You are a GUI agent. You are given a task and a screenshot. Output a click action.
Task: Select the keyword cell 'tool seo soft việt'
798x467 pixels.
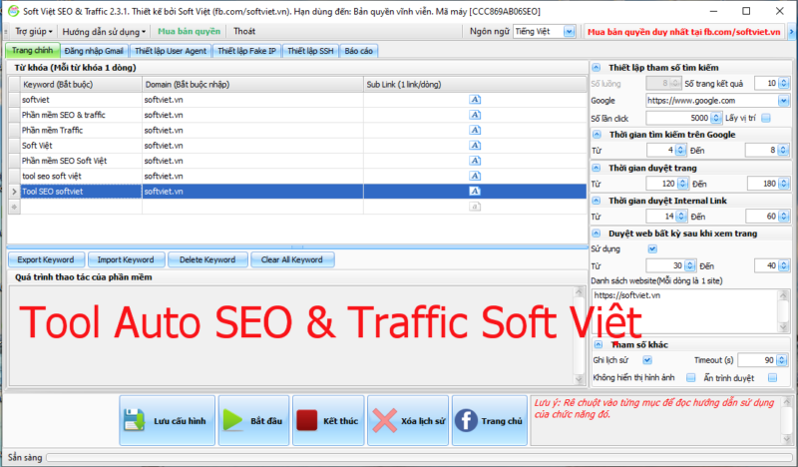[x=81, y=177]
